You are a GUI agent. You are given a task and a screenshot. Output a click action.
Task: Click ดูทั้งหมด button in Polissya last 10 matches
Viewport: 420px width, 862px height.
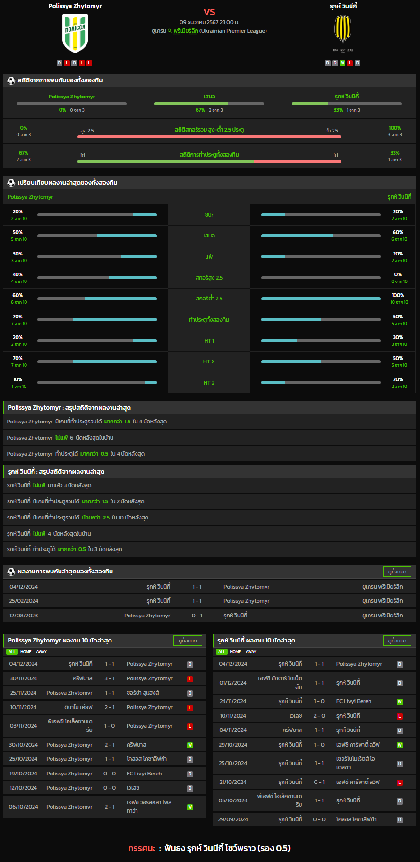pos(188,641)
